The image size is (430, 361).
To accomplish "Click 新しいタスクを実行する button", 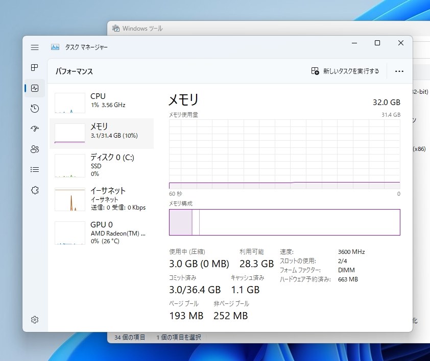I will [345, 71].
